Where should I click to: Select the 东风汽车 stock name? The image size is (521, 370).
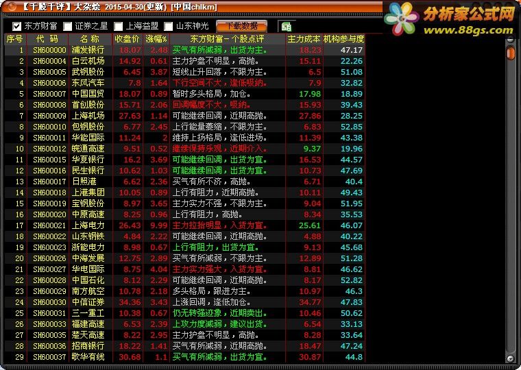(x=88, y=83)
